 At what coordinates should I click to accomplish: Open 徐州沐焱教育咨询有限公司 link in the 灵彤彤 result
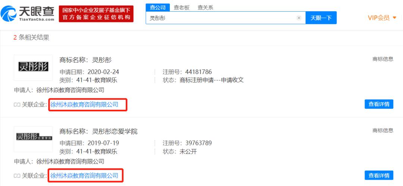point(84,105)
